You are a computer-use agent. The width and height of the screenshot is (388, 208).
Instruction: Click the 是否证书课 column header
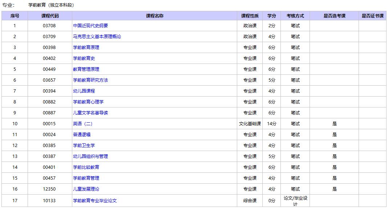(x=373, y=16)
